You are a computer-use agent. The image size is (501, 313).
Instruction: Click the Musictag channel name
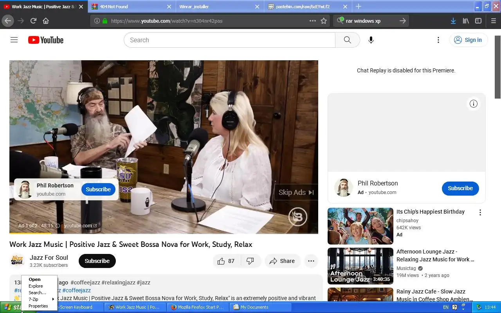(x=406, y=268)
